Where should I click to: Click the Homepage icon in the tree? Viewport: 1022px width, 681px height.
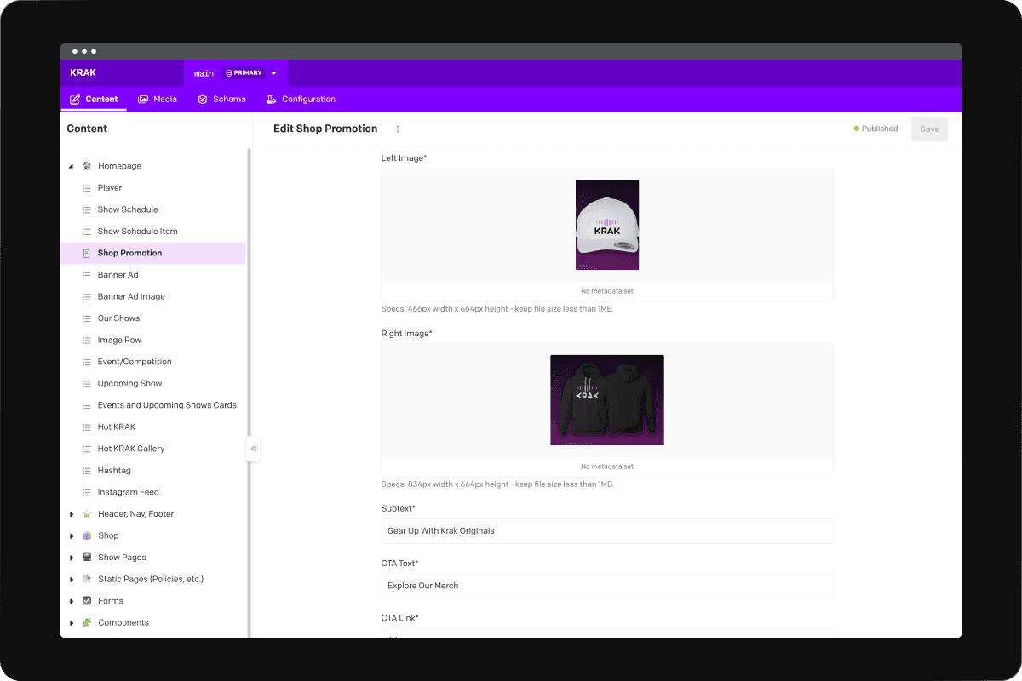pos(87,166)
